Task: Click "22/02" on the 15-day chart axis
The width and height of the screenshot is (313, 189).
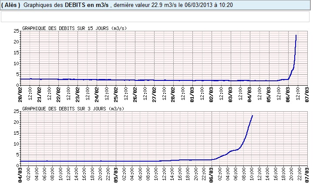Action: (x=58, y=95)
